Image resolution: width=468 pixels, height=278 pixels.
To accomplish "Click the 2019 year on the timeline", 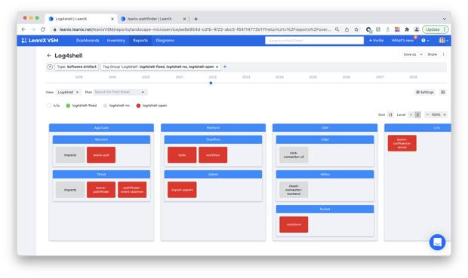I will [x=112, y=77].
